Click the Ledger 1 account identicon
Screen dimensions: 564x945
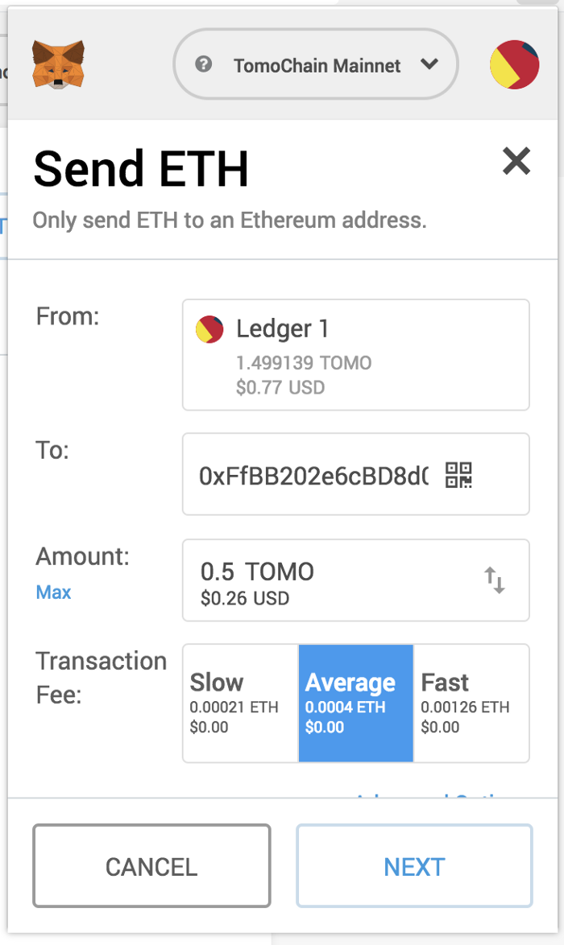209,329
